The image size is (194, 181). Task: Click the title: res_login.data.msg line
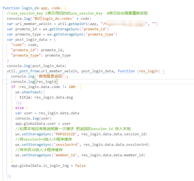[x=46, y=98]
